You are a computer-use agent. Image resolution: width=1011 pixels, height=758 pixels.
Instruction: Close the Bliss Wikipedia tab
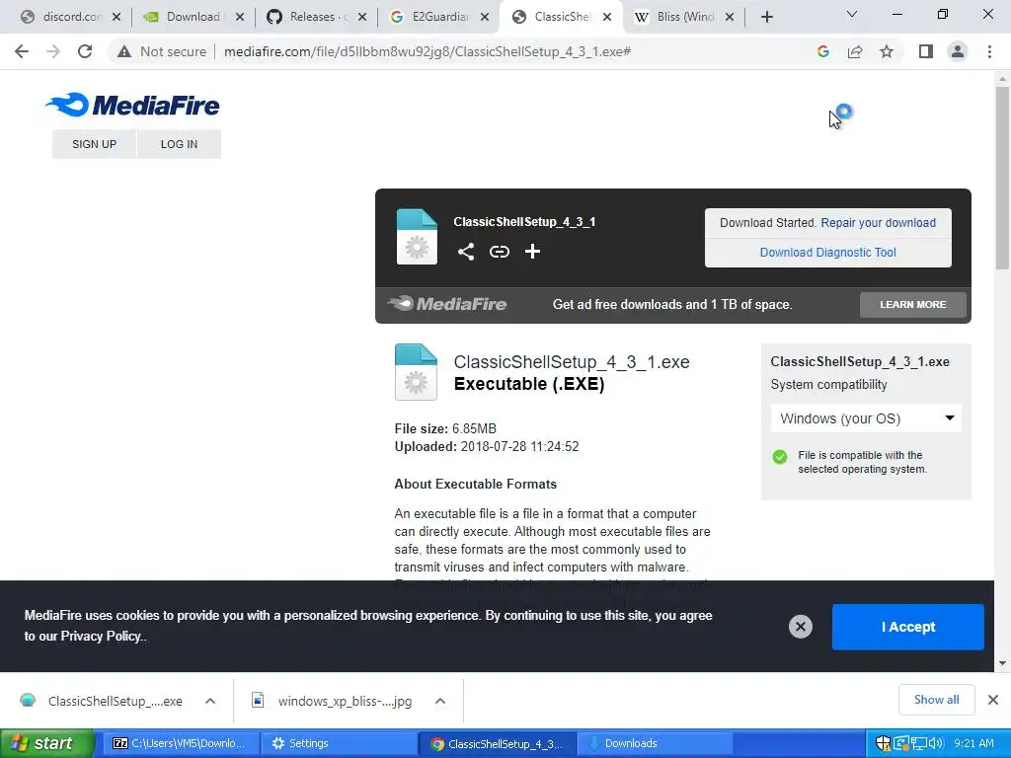(x=730, y=18)
